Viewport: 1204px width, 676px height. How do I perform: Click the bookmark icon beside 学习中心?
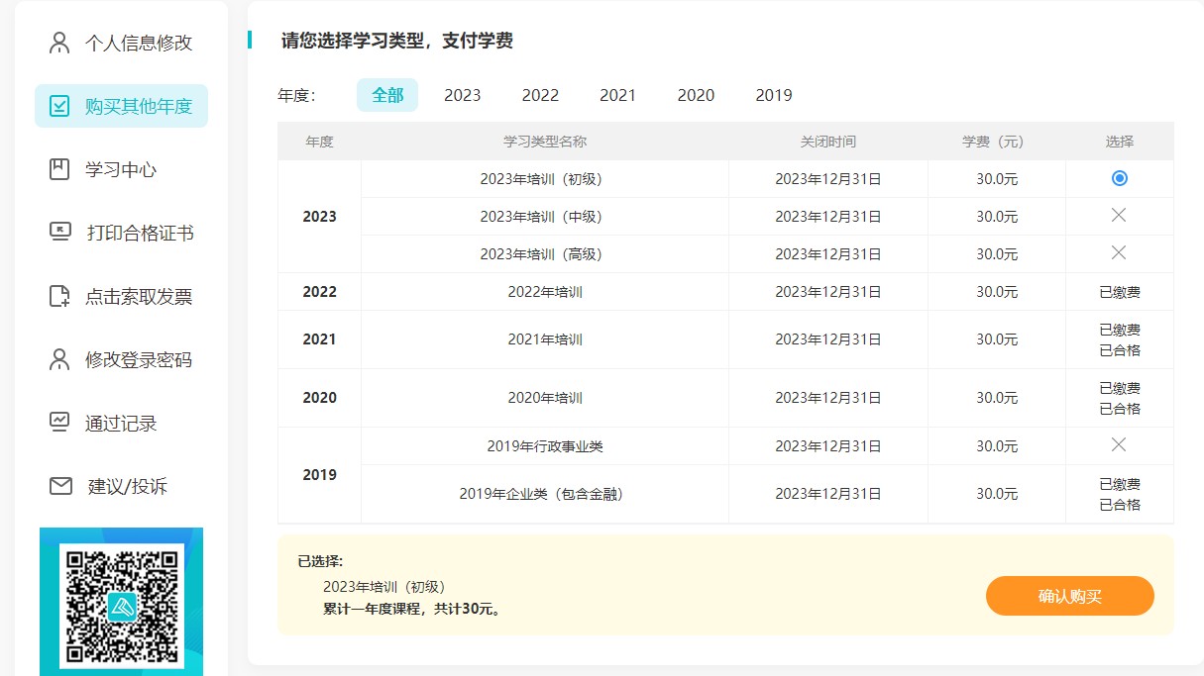(59, 169)
